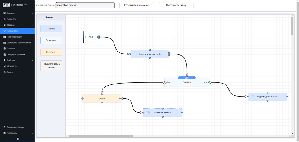Image resolution: width=299 pixels, height=142 pixels.
Task: Click the Scheduler calendar icon
Action: pos(4,37)
